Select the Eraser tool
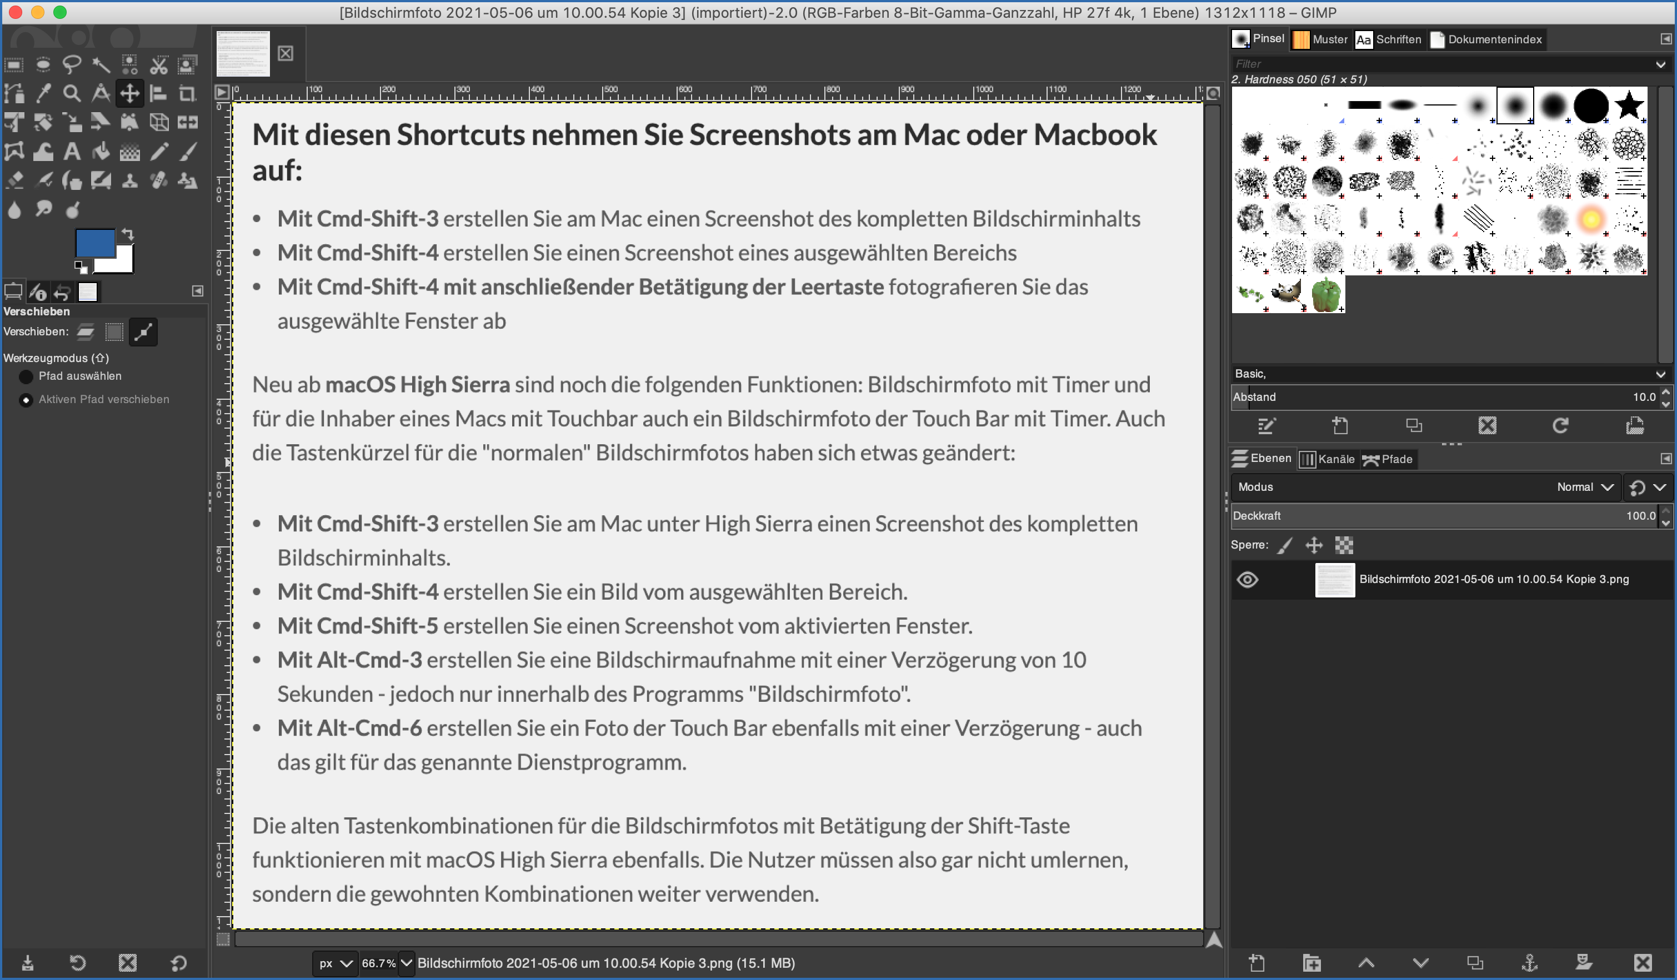Image resolution: width=1677 pixels, height=980 pixels. (14, 180)
